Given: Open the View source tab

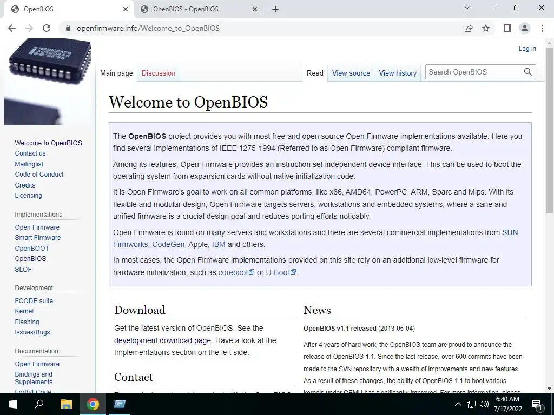Looking at the screenshot, I should [351, 73].
